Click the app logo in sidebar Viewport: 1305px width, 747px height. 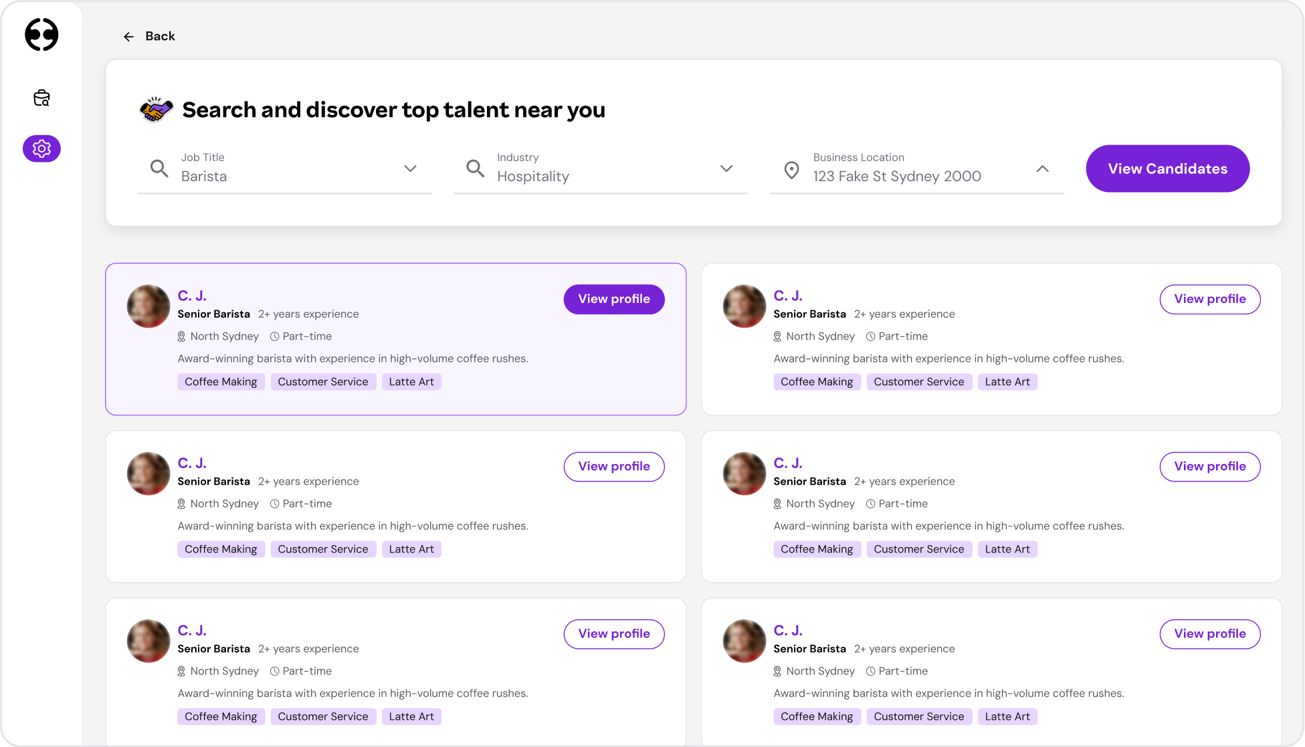(41, 35)
